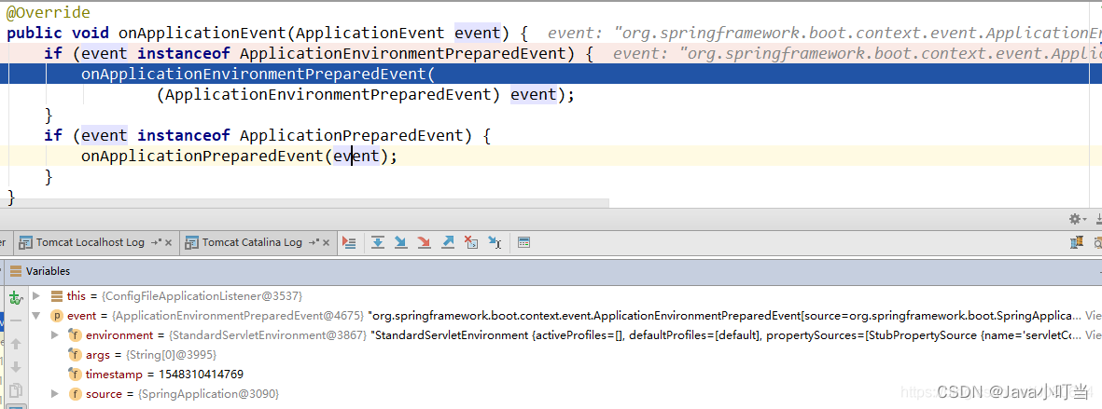
Task: Click Variables panel header icon
Action: pos(16,271)
